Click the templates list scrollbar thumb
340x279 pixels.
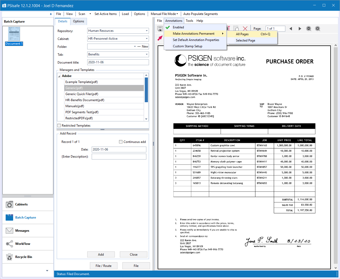pyautogui.click(x=146, y=90)
